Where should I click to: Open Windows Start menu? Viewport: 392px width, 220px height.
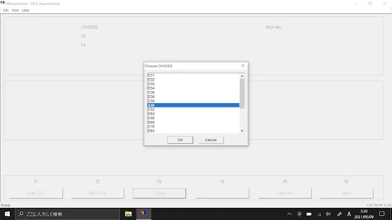(7, 214)
